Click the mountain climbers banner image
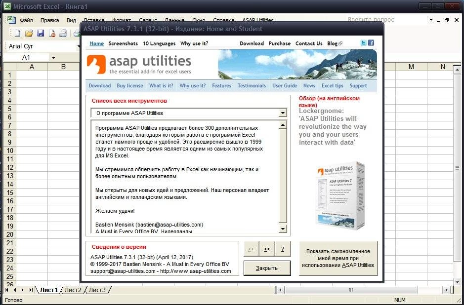The width and height of the screenshot is (464, 305). (x=297, y=64)
